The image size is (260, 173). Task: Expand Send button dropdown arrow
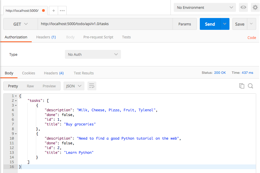click(225, 24)
